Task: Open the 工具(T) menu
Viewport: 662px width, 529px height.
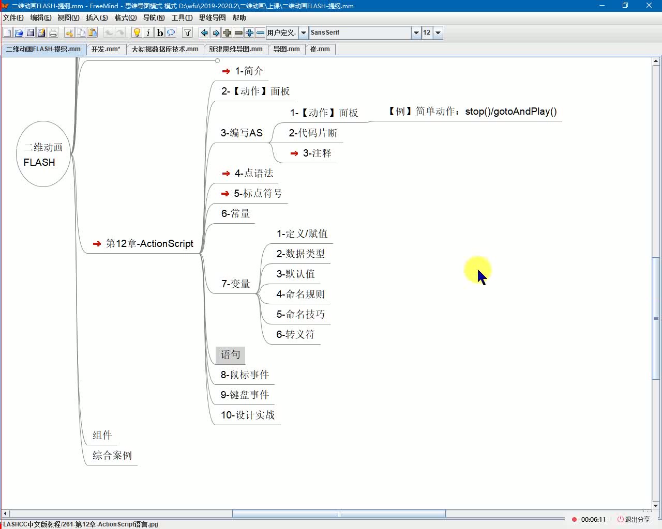Action: (182, 18)
